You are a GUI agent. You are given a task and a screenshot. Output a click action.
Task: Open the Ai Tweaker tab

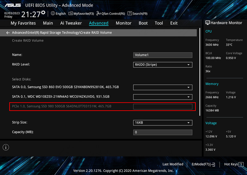tap(71, 23)
